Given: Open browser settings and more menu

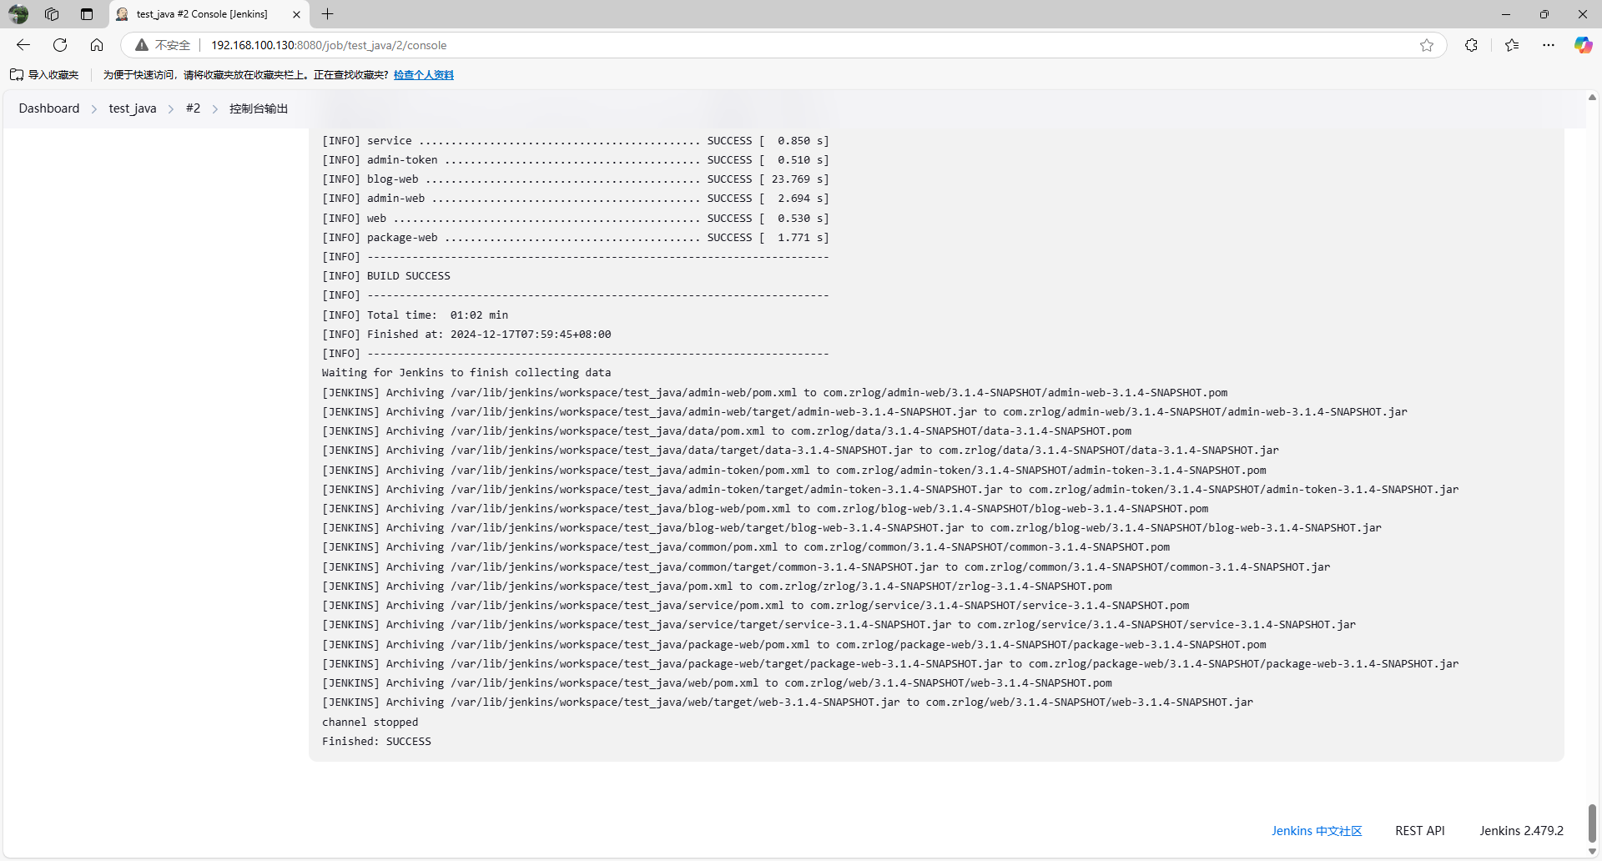Looking at the screenshot, I should pyautogui.click(x=1549, y=45).
